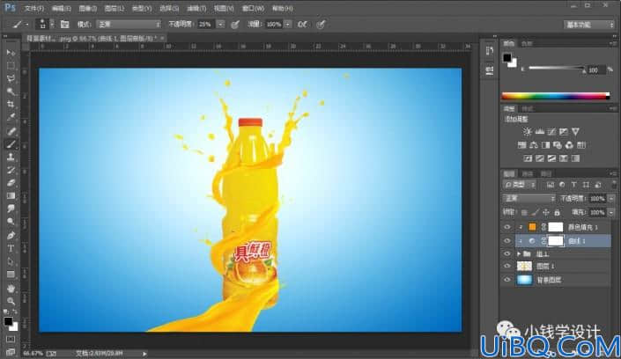Open the layer filter type dropdown
The width and height of the screenshot is (621, 359).
pos(520,185)
